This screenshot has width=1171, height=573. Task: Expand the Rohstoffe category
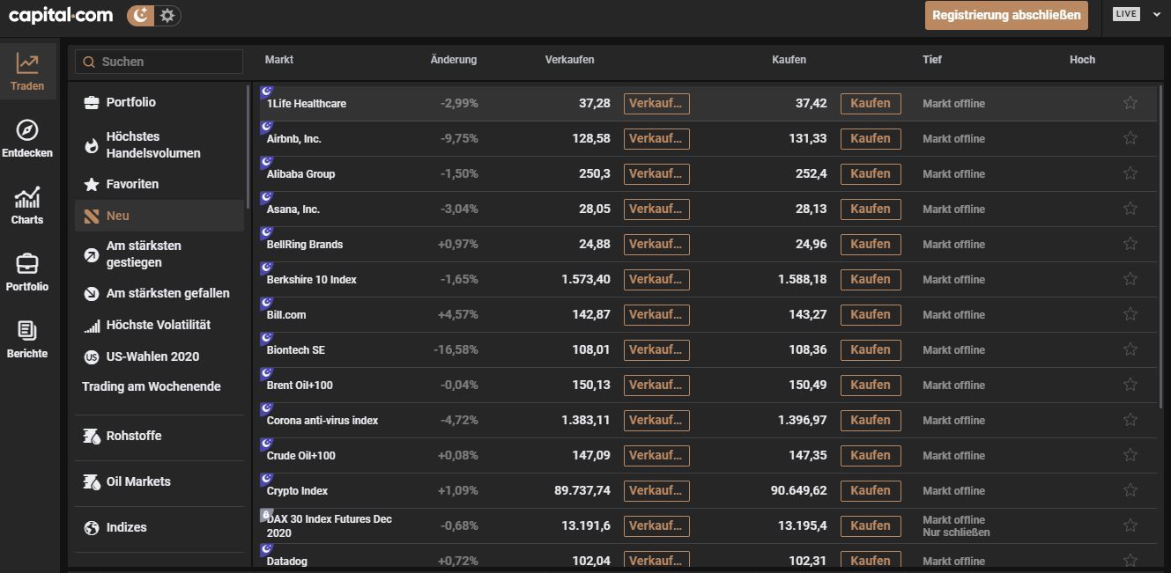click(134, 436)
